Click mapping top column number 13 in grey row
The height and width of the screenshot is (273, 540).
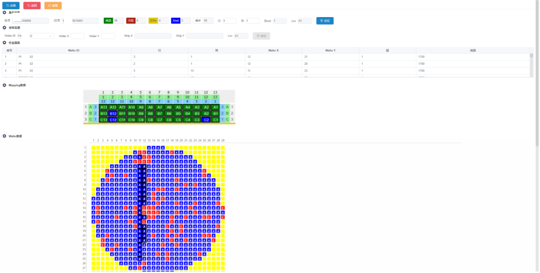pos(215,92)
